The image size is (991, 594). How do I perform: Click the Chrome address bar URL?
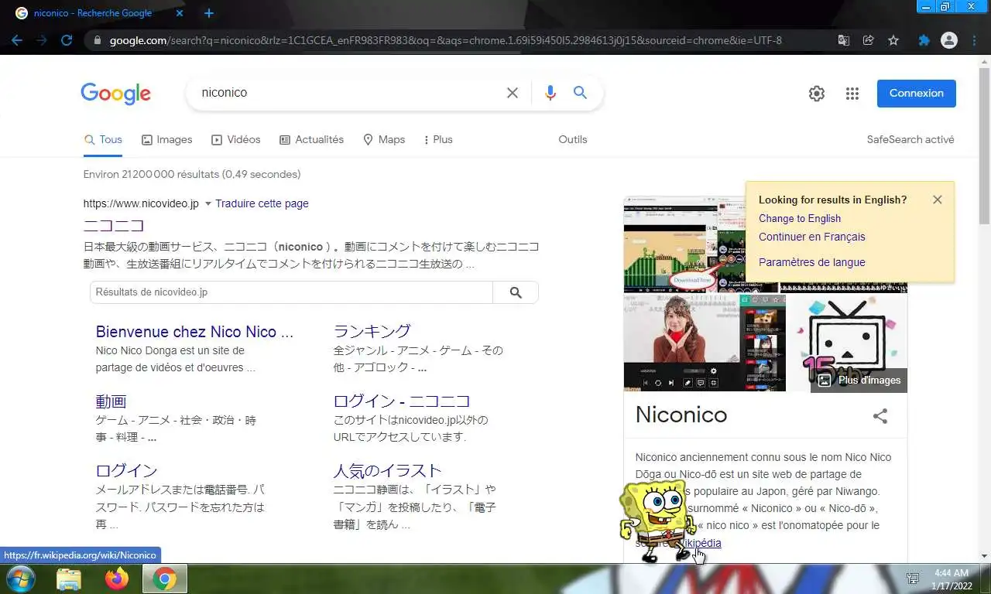(445, 40)
